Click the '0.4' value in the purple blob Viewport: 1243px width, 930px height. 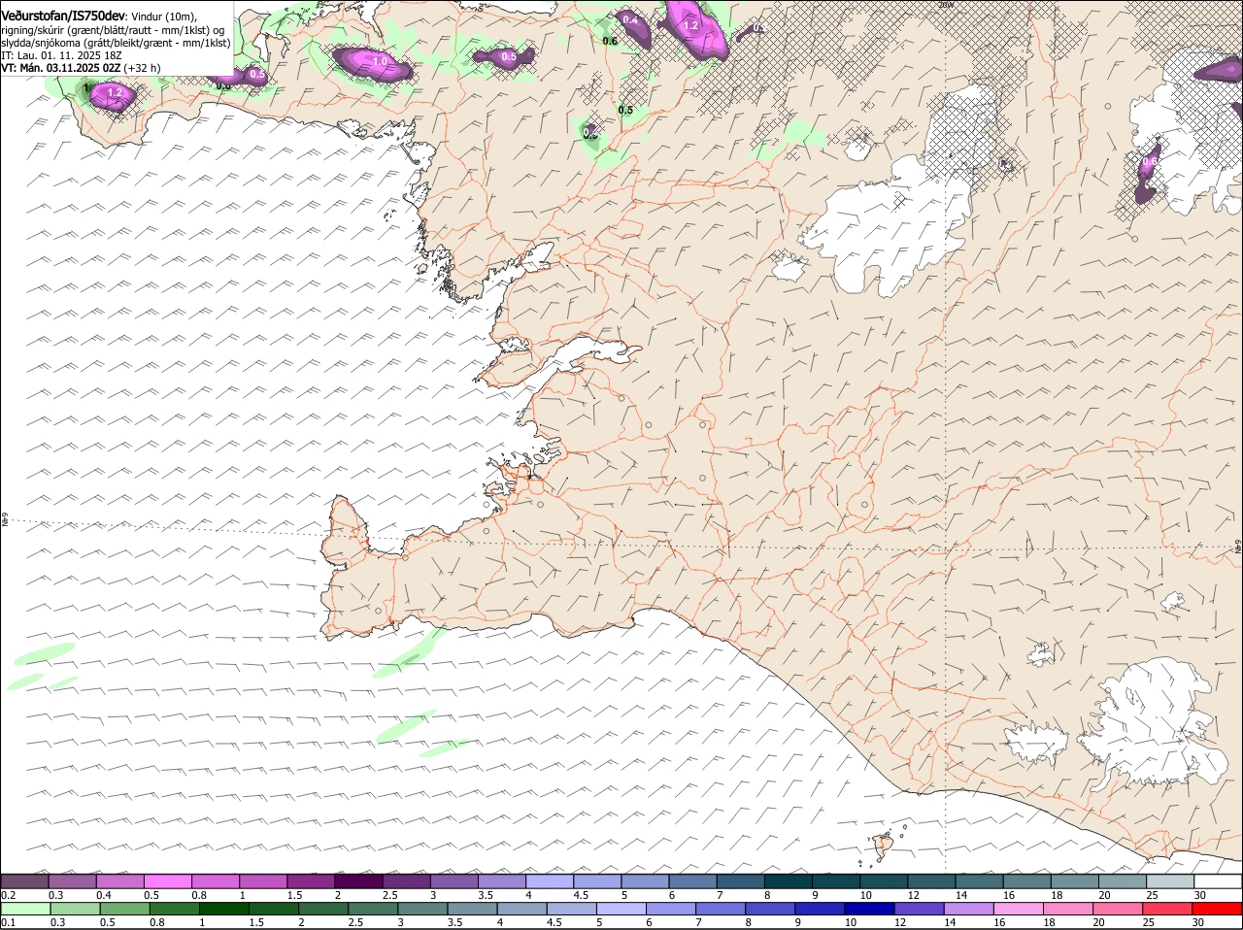(x=630, y=19)
